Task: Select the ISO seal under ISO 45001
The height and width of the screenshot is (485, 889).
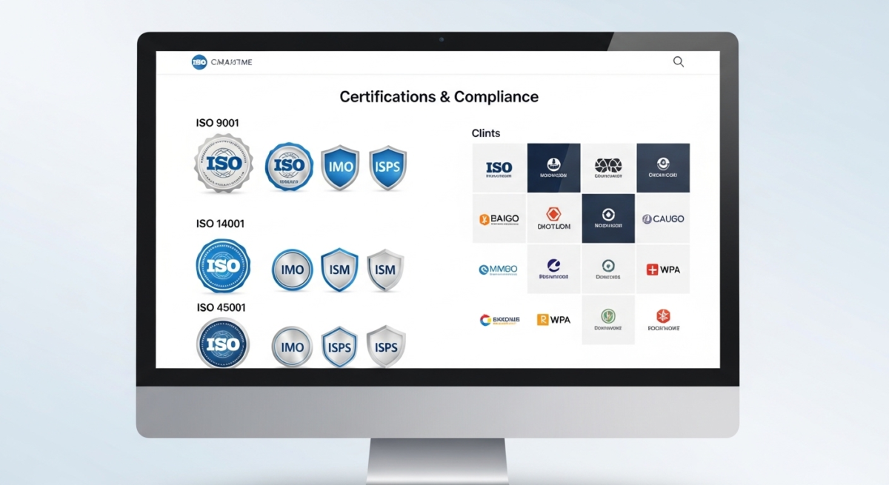Action: [223, 344]
